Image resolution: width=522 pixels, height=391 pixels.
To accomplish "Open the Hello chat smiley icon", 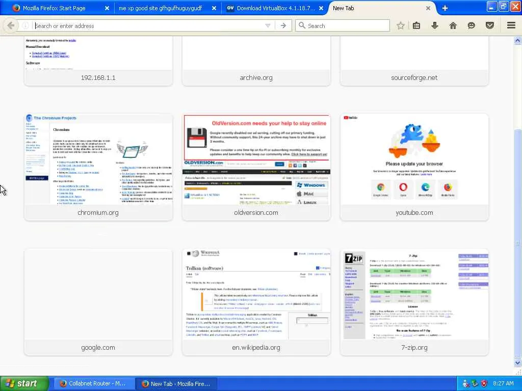I will 472,25.
